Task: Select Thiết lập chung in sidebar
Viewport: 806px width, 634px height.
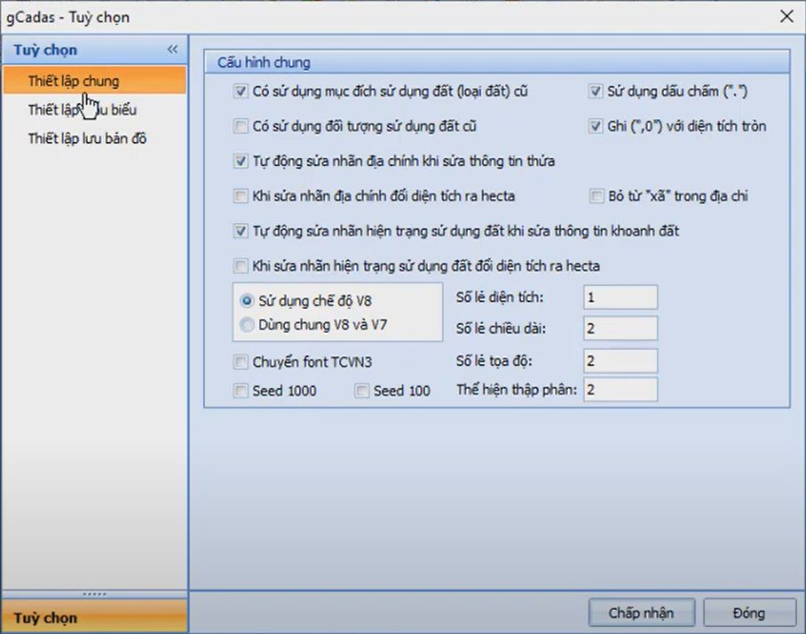Action: (73, 81)
